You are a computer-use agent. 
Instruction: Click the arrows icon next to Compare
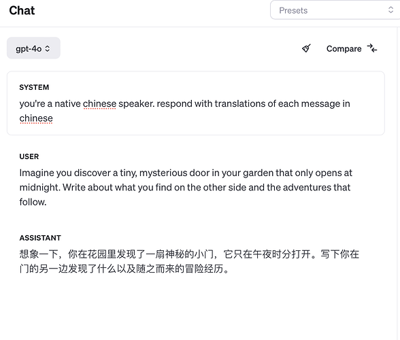tap(372, 48)
